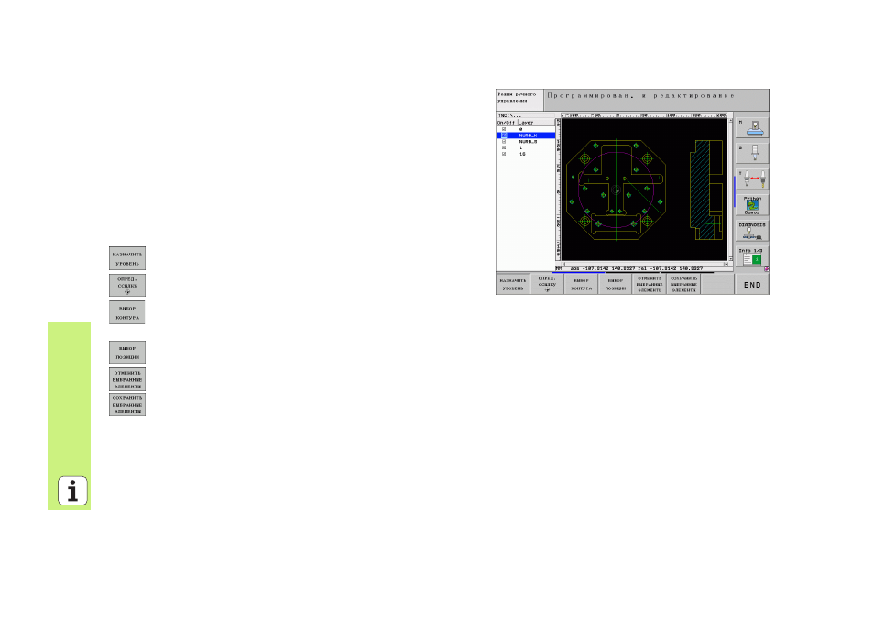Click the horizontal scrollbar left arrow

tap(563, 264)
